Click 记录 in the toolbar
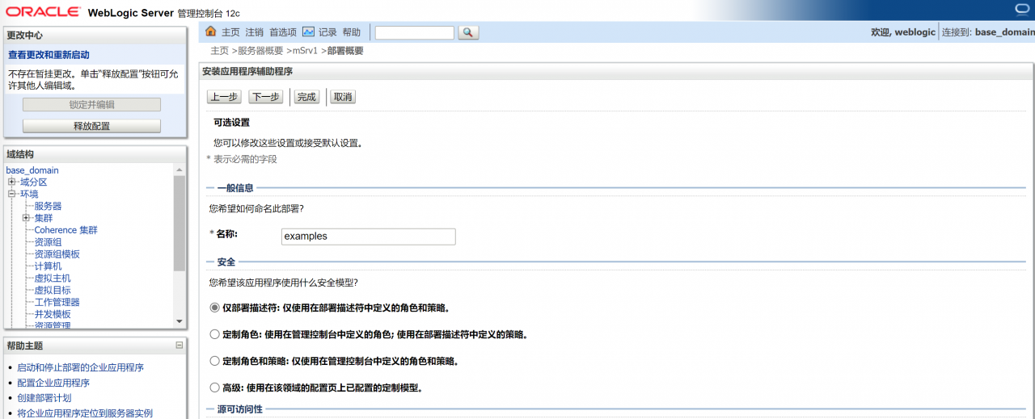The height and width of the screenshot is (419, 1035). (x=327, y=32)
